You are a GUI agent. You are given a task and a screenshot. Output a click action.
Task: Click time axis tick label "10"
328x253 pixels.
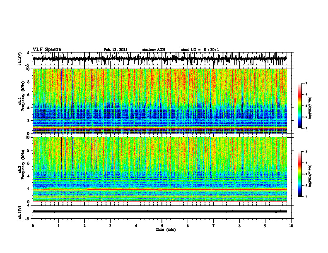coord(291,226)
